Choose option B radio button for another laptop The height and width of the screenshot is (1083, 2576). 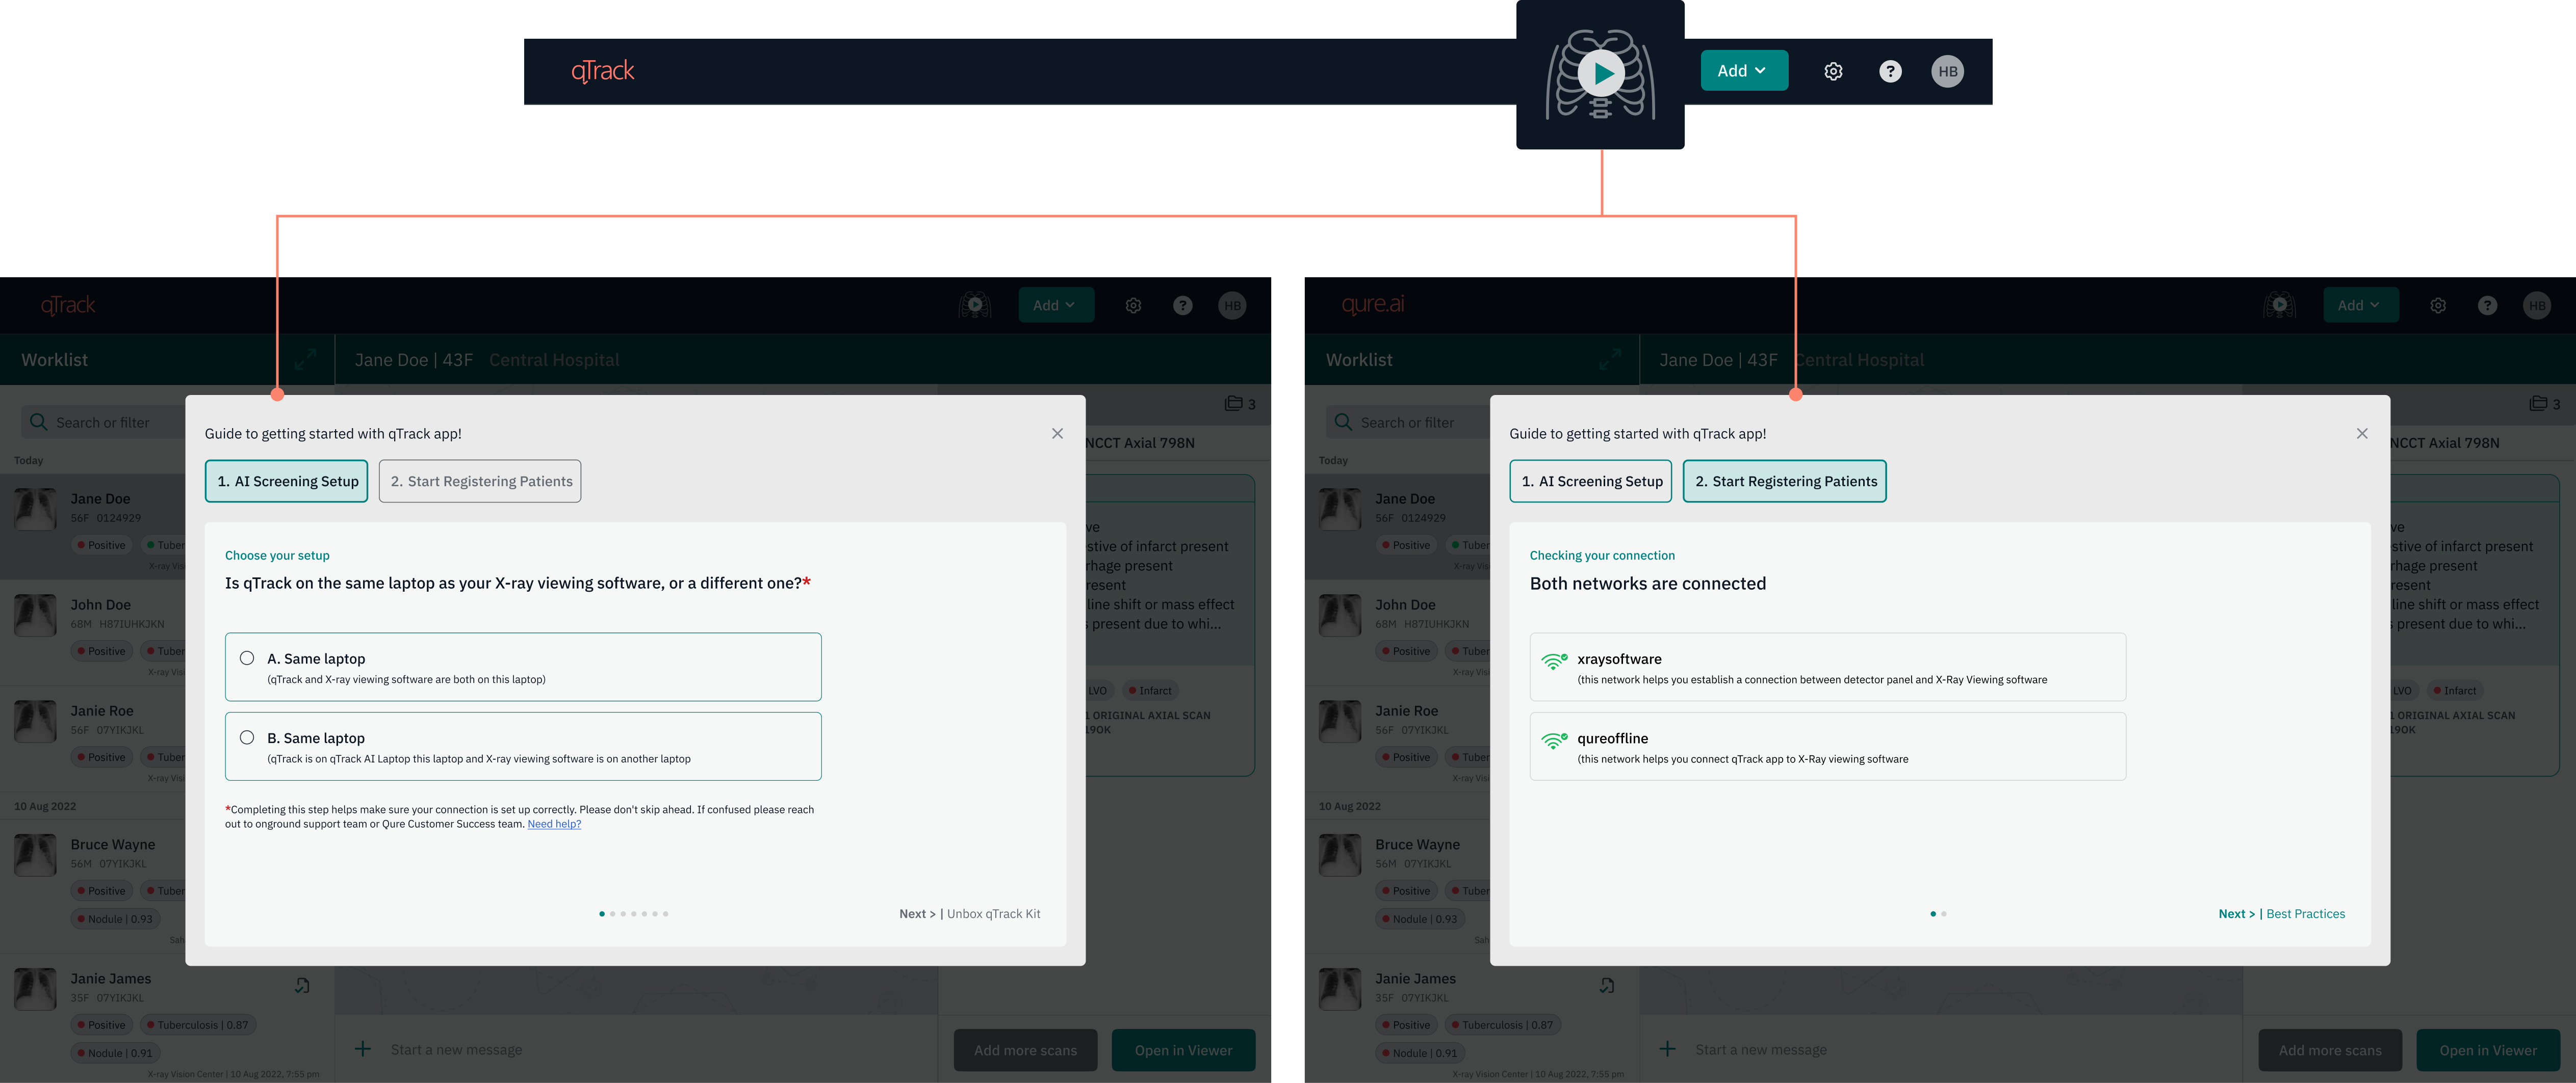click(247, 737)
